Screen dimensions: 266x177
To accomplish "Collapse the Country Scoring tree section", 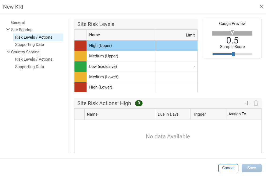I will (x=8, y=52).
